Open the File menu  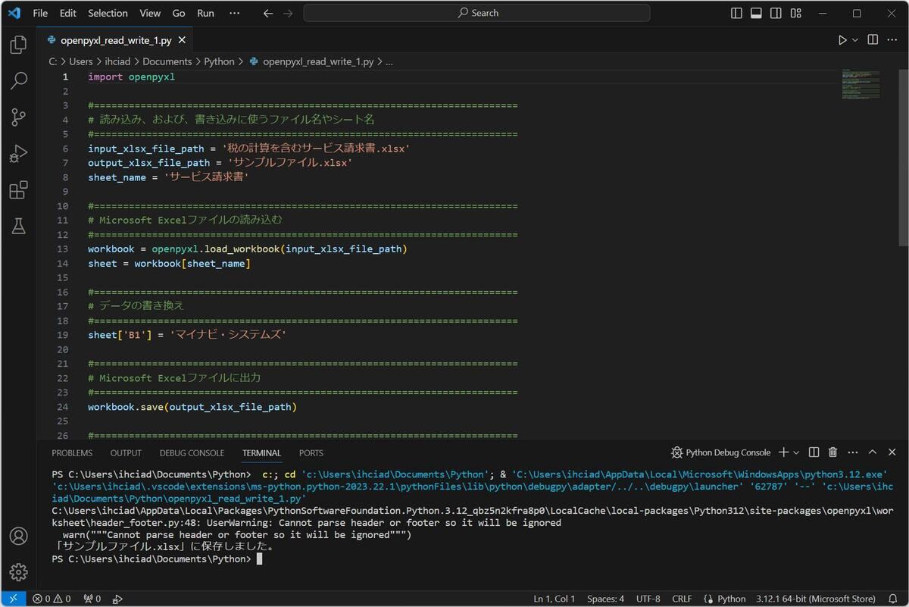point(40,13)
